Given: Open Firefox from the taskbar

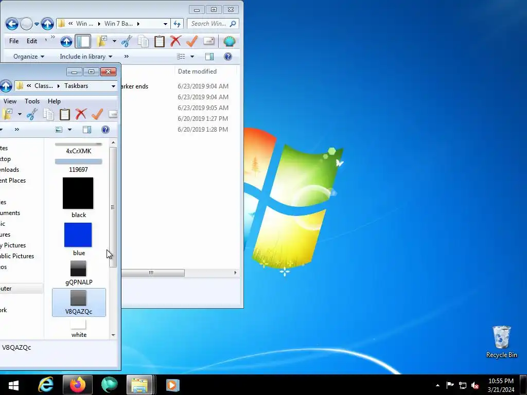Looking at the screenshot, I should tap(78, 385).
